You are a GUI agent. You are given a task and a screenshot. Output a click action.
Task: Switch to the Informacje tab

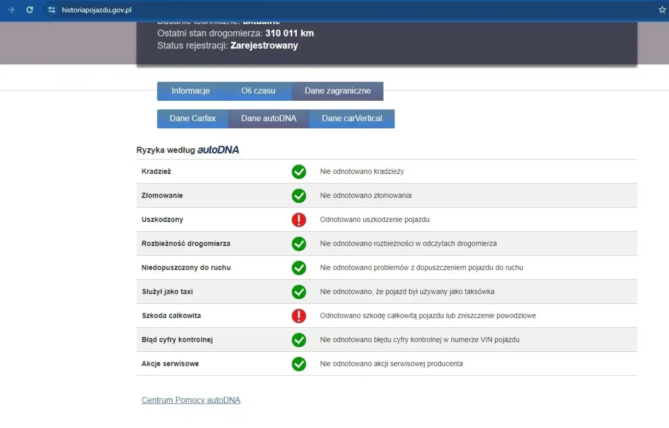click(x=190, y=91)
